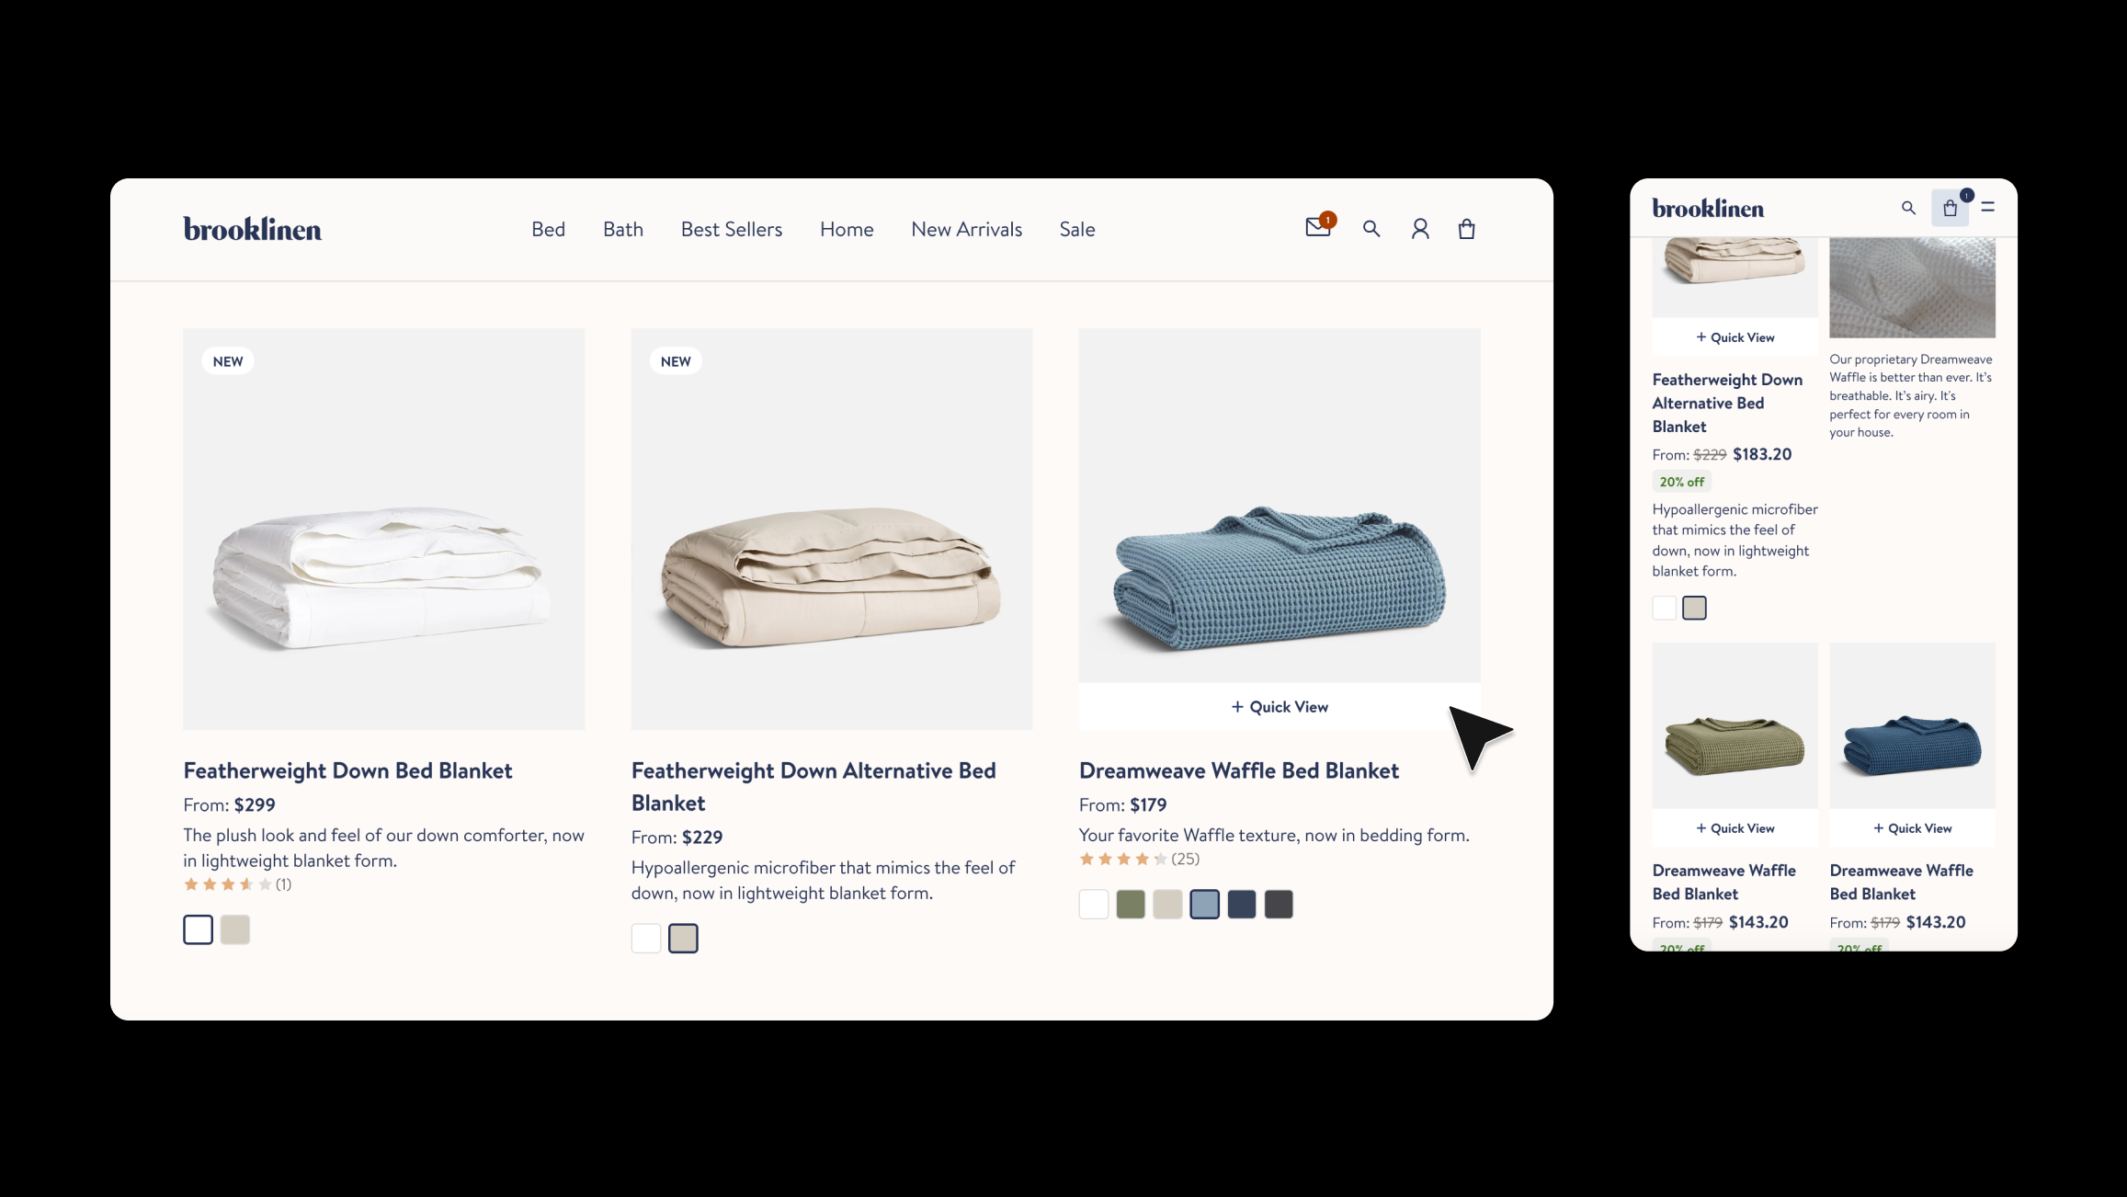2127x1197 pixels.
Task: Select the beige swatch for Featherweight Down Alternative Blanket
Action: click(x=683, y=938)
